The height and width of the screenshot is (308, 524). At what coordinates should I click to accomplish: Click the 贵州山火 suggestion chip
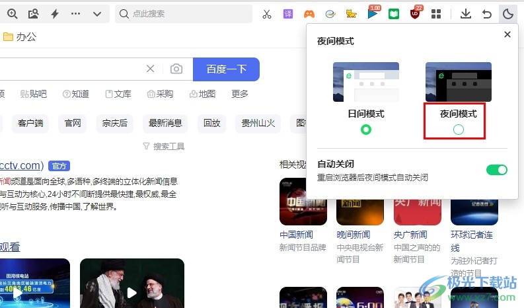(258, 124)
